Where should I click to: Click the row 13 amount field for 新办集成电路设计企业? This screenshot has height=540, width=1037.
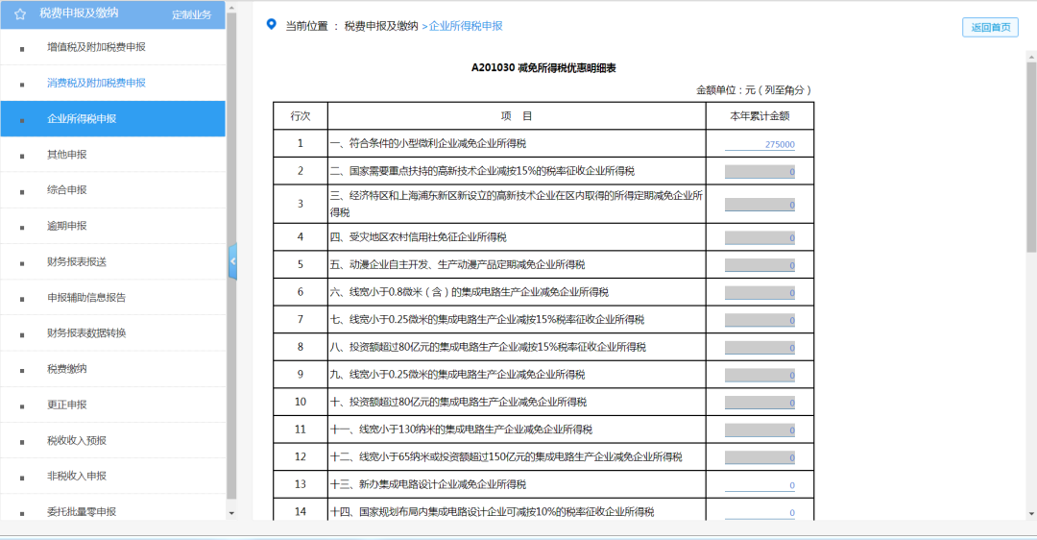(x=760, y=485)
